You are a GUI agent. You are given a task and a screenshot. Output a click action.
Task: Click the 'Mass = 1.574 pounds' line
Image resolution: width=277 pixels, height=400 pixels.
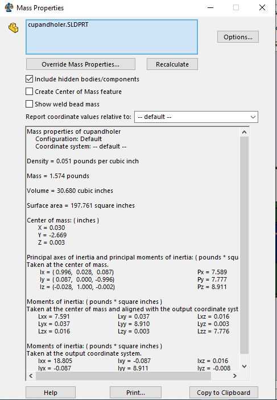coord(58,176)
